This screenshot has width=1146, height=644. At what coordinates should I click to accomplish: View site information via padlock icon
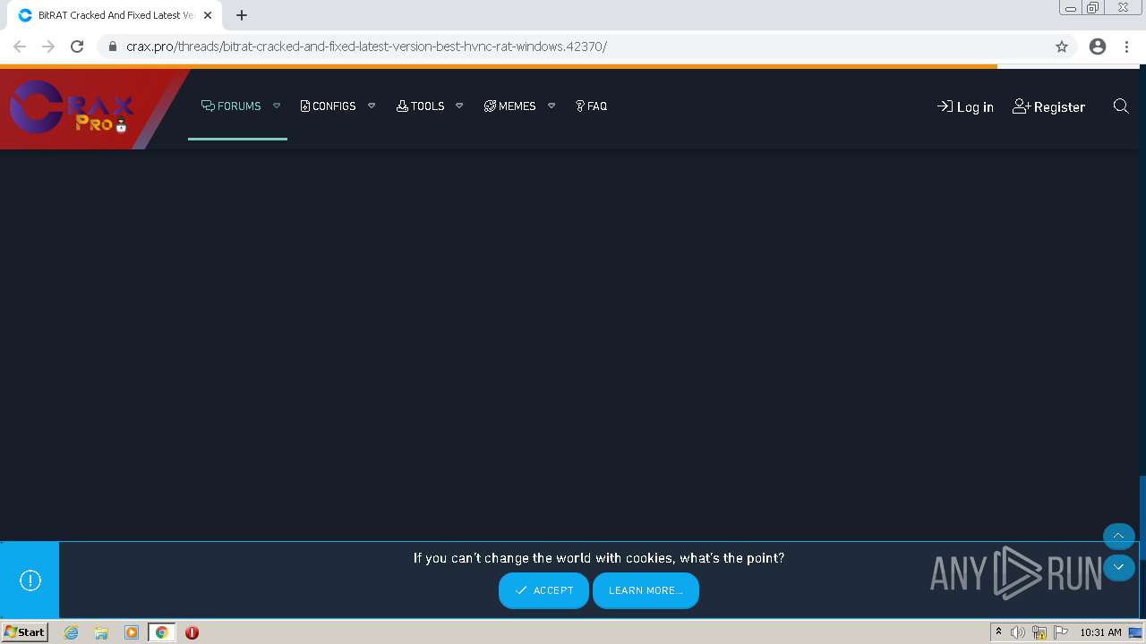[x=112, y=47]
